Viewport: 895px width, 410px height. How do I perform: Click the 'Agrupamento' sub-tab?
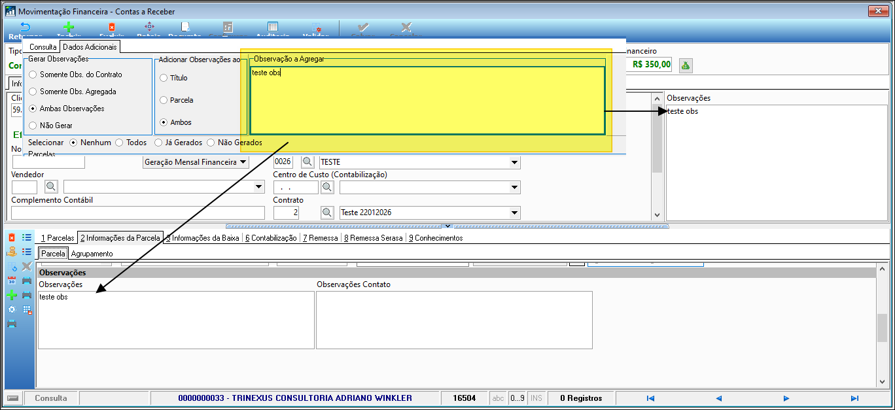(92, 254)
